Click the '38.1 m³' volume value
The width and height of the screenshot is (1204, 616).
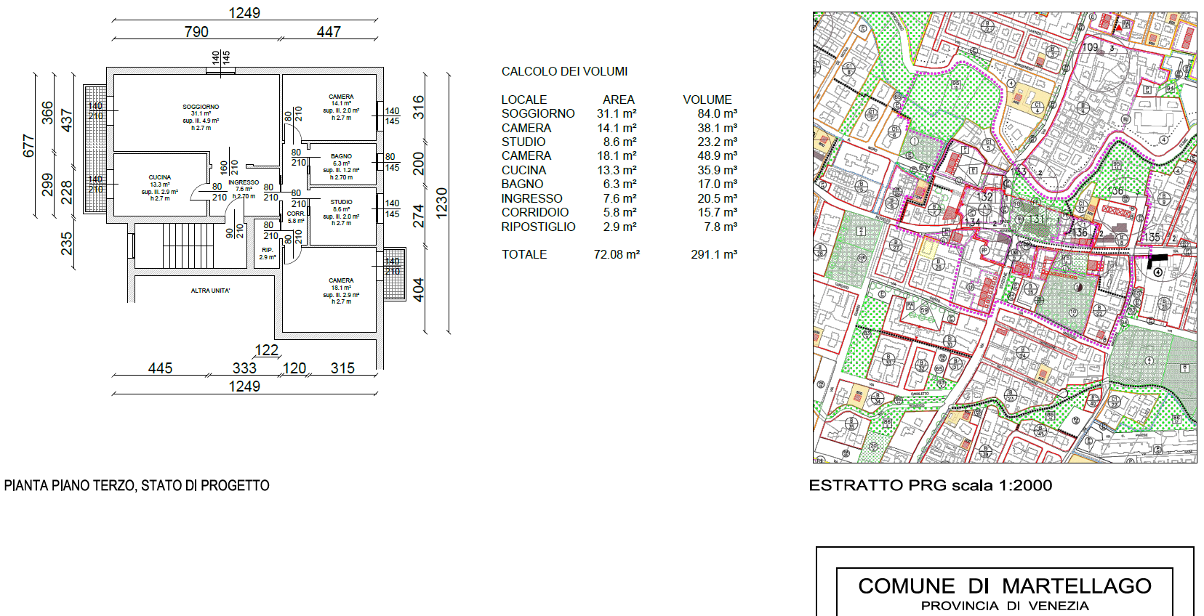(717, 128)
